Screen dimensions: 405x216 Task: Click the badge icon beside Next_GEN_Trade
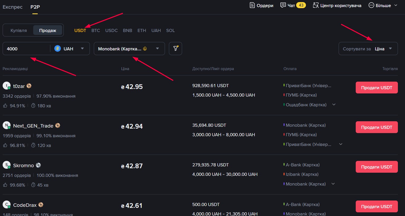coord(58,125)
